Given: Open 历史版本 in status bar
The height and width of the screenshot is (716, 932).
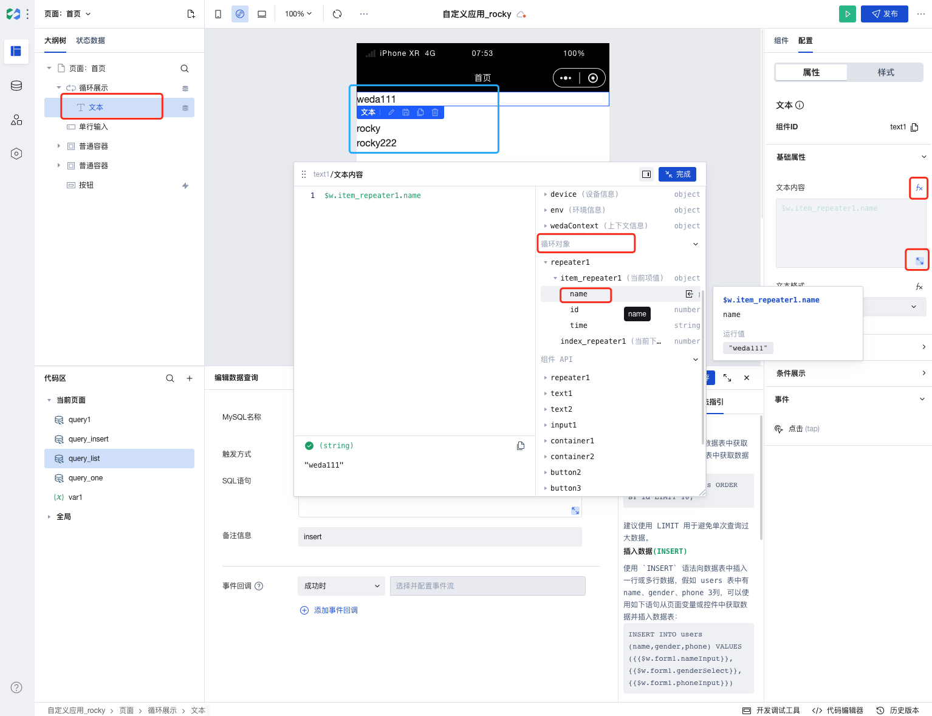Looking at the screenshot, I should pos(897,711).
